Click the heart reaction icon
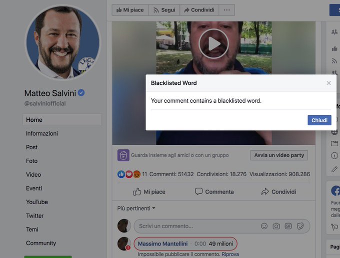This screenshot has width=340, height=258. [x=129, y=174]
